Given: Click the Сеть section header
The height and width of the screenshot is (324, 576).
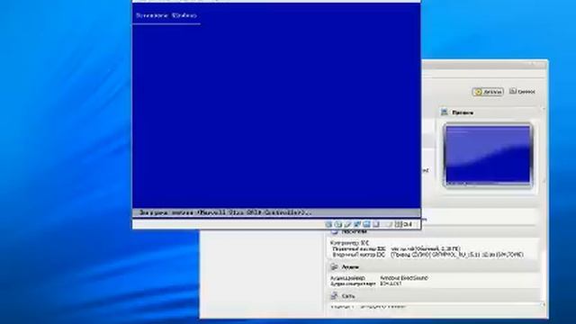Looking at the screenshot, I should point(434,296).
